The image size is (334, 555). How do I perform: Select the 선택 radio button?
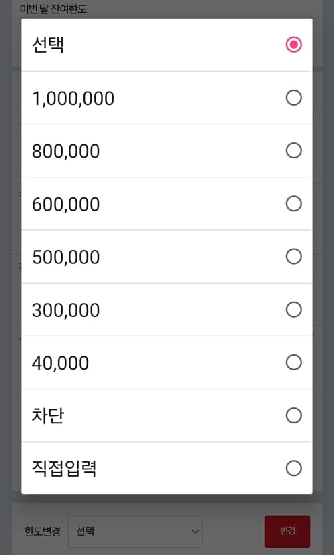pos(293,45)
